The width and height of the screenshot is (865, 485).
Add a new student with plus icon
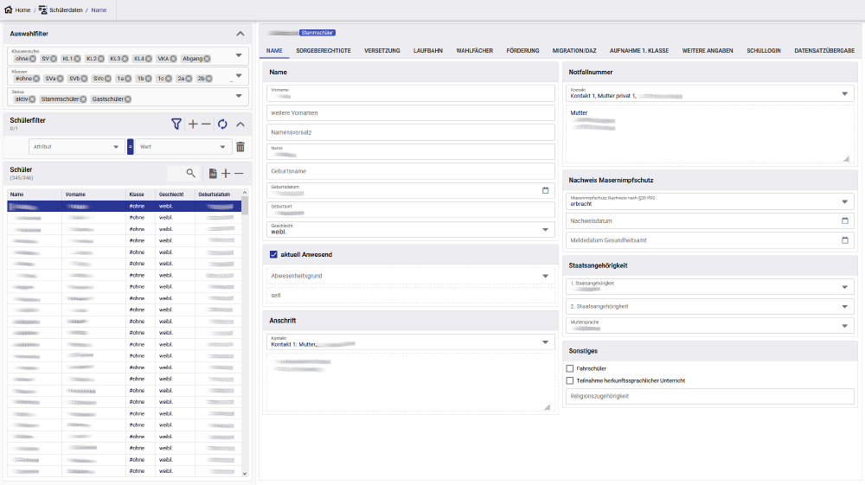(x=226, y=173)
